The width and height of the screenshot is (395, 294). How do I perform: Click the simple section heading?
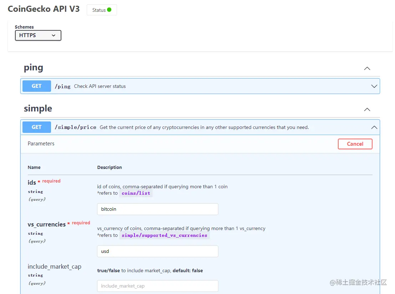coord(38,109)
